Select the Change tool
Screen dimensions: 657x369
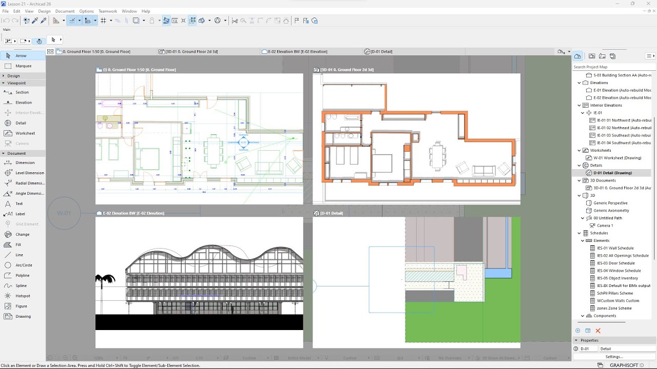coord(23,234)
